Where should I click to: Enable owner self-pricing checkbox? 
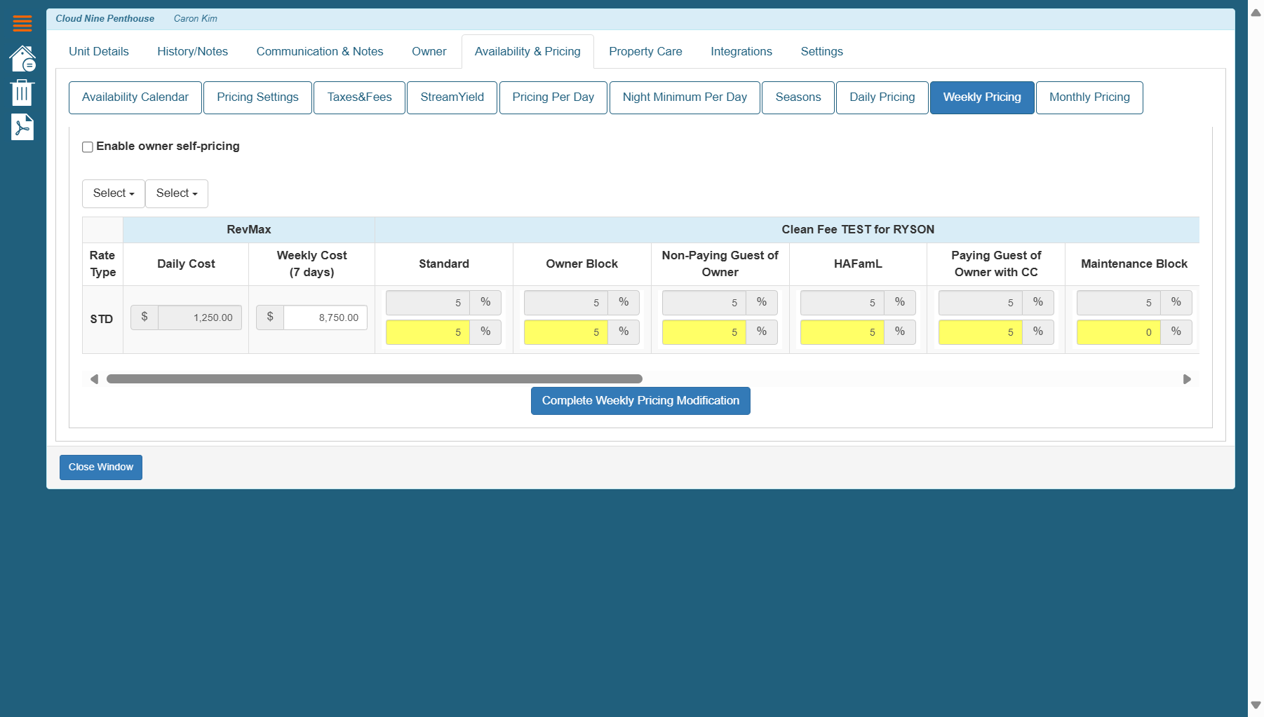tap(88, 147)
